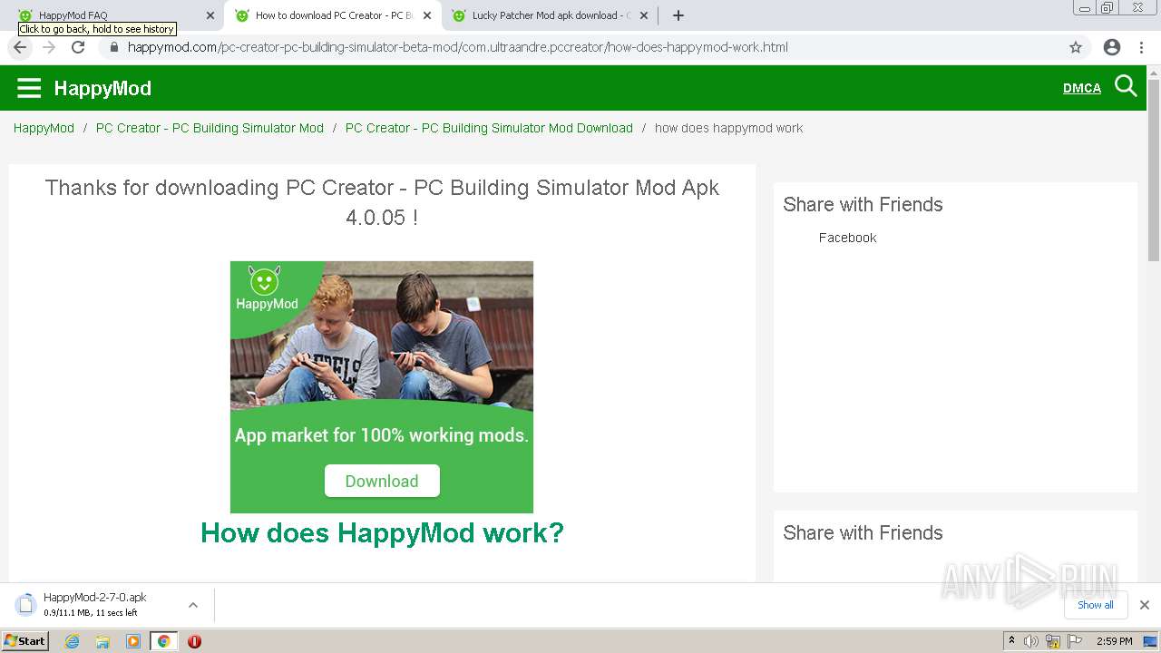Viewport: 1161px width, 653px height.
Task: Go to the HappyMod breadcrumb link
Action: point(44,128)
